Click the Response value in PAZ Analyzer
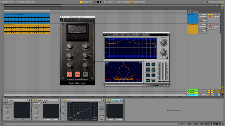This screenshot has height=126, width=225. [x=154, y=81]
